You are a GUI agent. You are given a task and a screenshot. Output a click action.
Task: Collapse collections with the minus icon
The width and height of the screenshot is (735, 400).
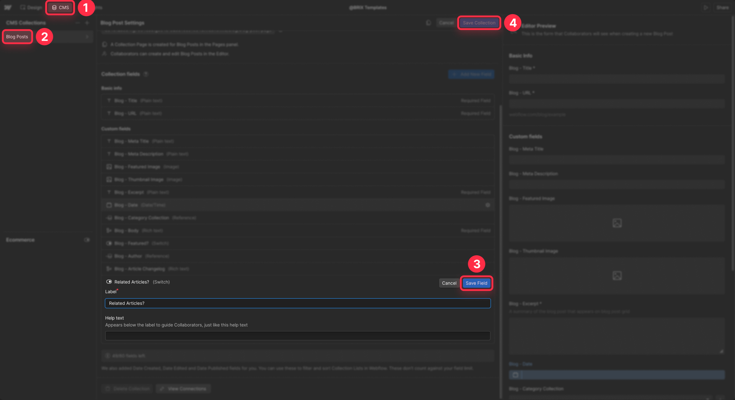78,23
